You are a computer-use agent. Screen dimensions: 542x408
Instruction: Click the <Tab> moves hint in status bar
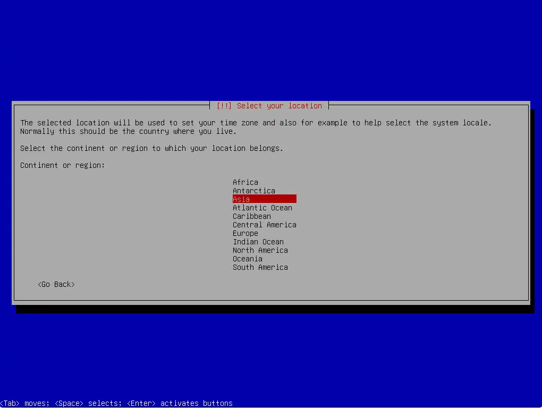pyautogui.click(x=24, y=403)
